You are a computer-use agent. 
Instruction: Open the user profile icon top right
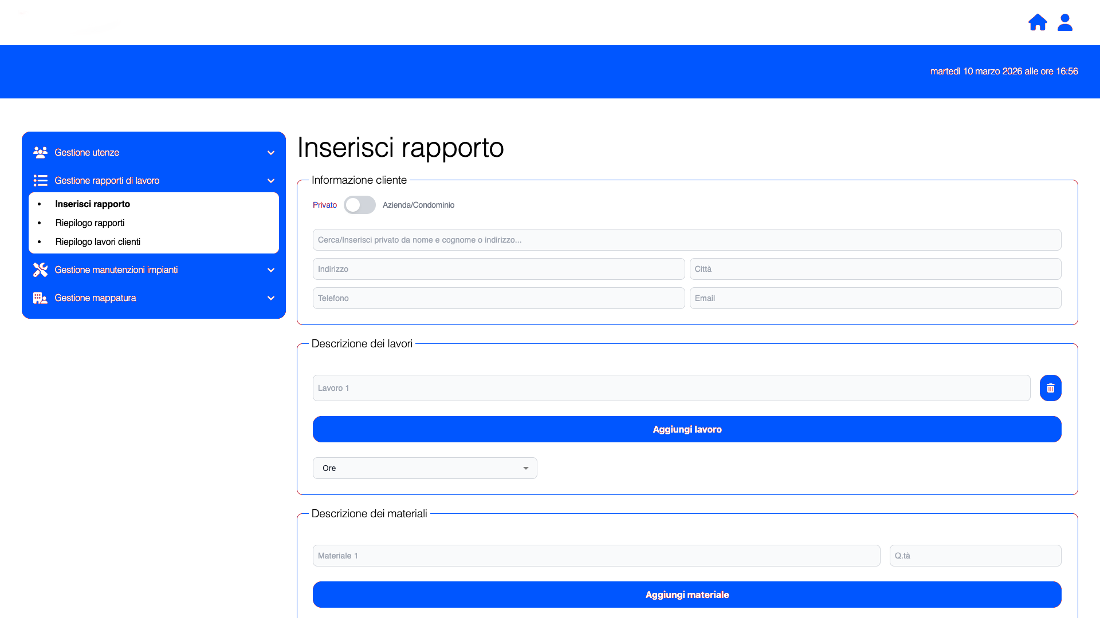point(1064,22)
